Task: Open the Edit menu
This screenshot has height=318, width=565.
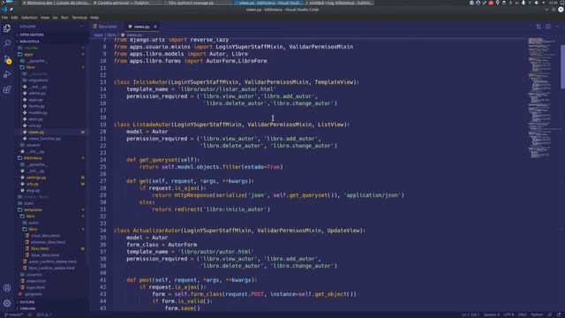Action: tap(14, 18)
